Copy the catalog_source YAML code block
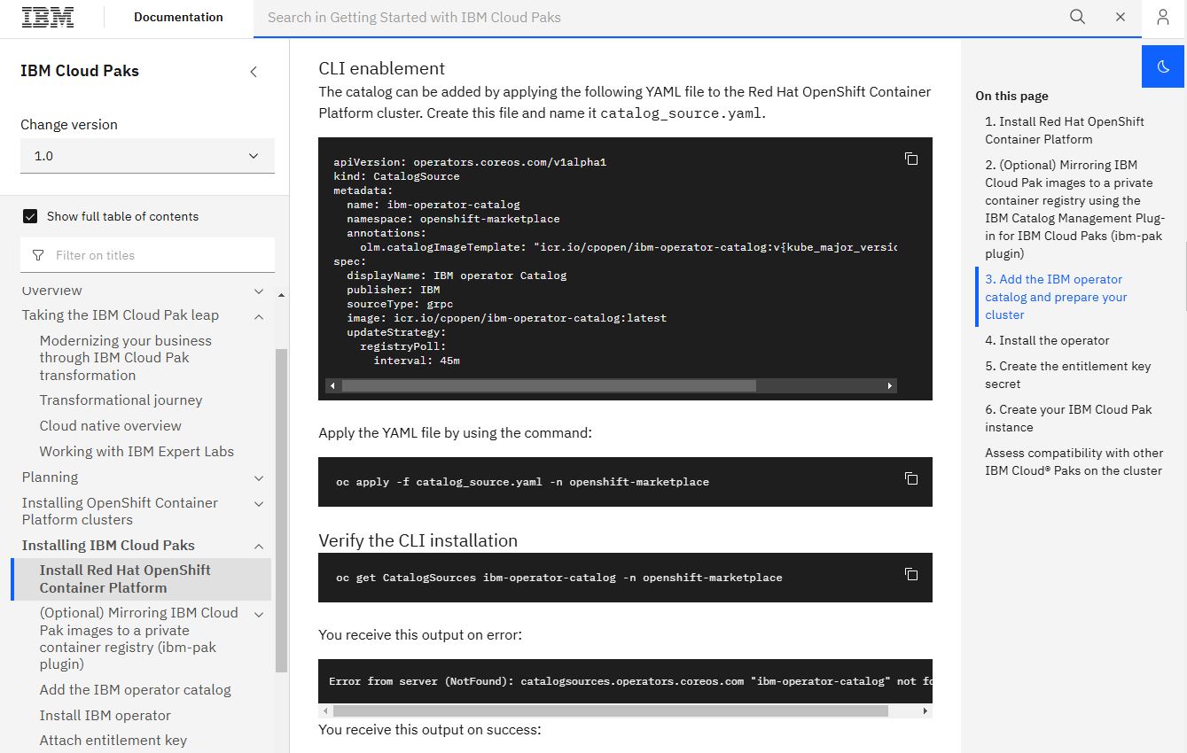1187x753 pixels. 910,159
